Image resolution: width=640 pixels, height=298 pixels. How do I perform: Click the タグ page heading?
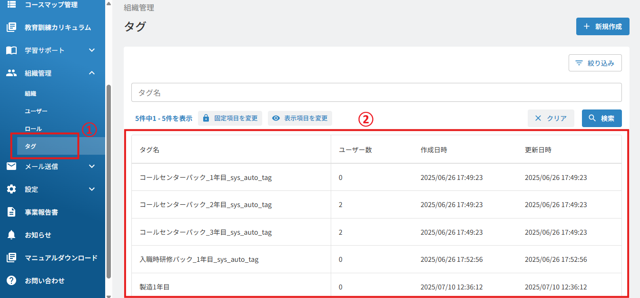[x=135, y=27]
